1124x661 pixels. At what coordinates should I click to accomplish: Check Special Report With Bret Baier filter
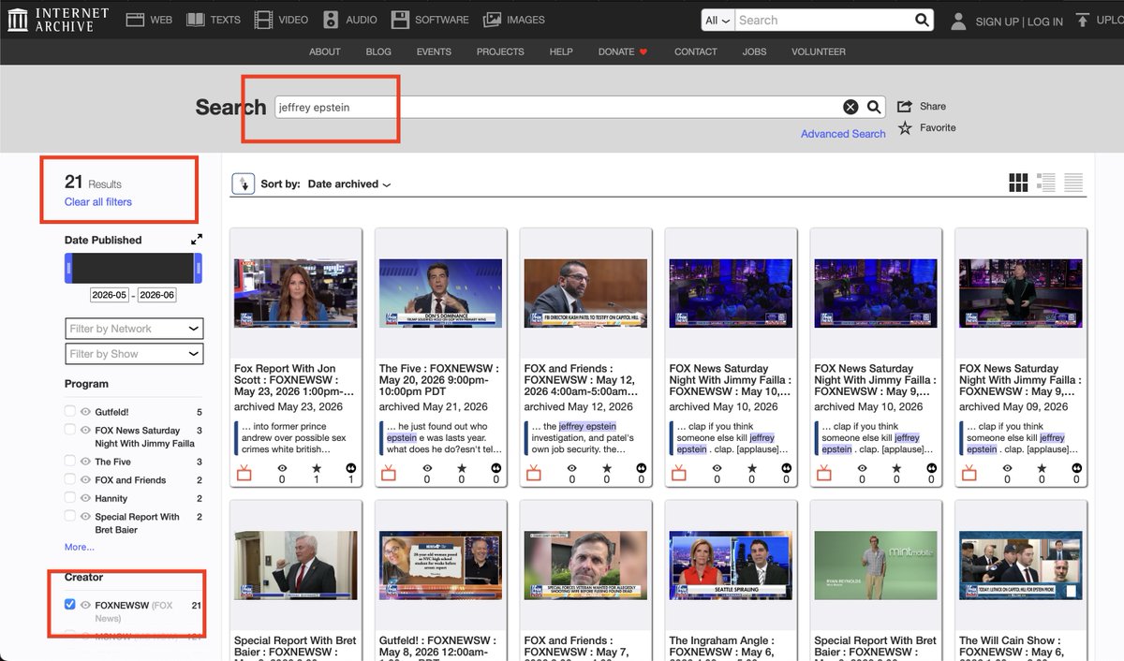coord(70,517)
